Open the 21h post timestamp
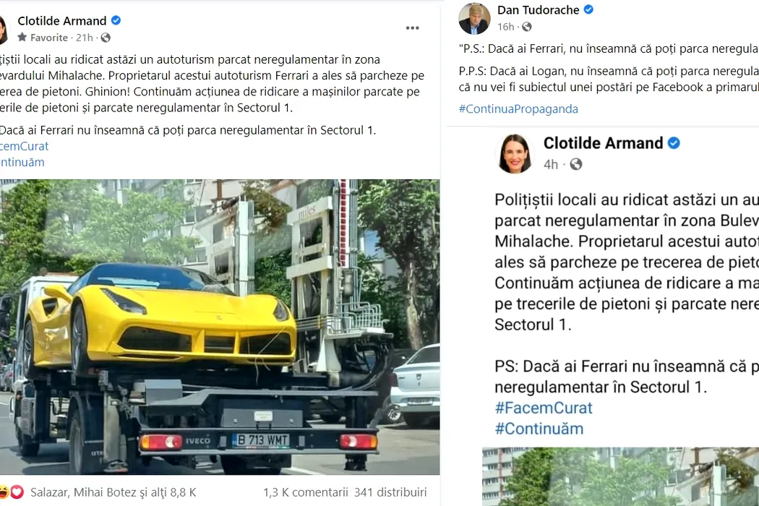759x506 pixels. (85, 38)
